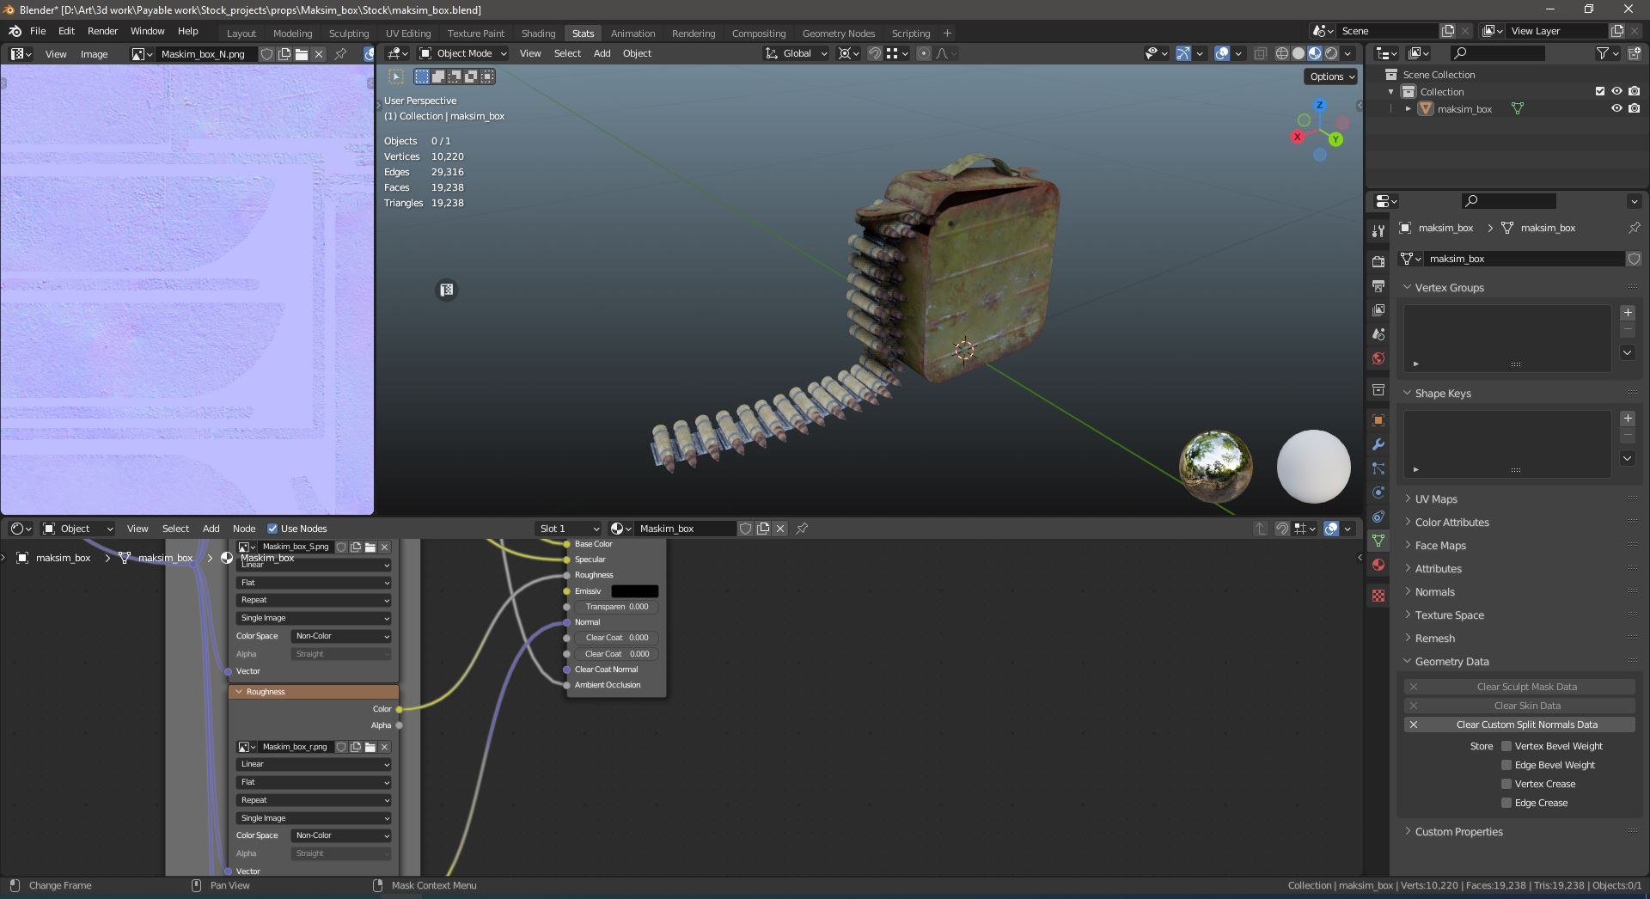Adjust the first Clear Coat slider
This screenshot has width=1650, height=899.
(617, 638)
